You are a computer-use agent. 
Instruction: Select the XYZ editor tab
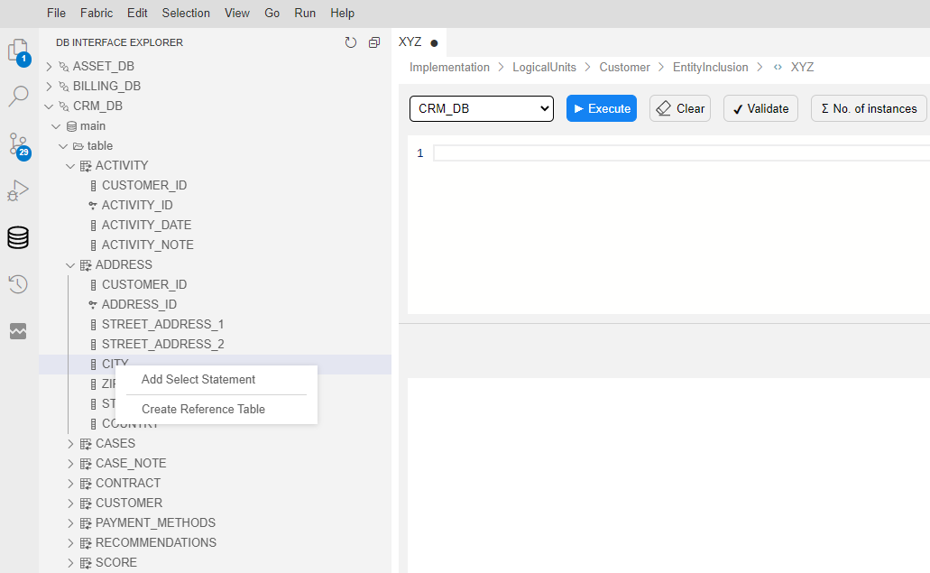pyautogui.click(x=410, y=42)
